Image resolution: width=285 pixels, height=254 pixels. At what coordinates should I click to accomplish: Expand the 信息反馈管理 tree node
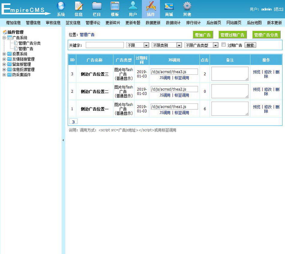[x=4, y=70]
